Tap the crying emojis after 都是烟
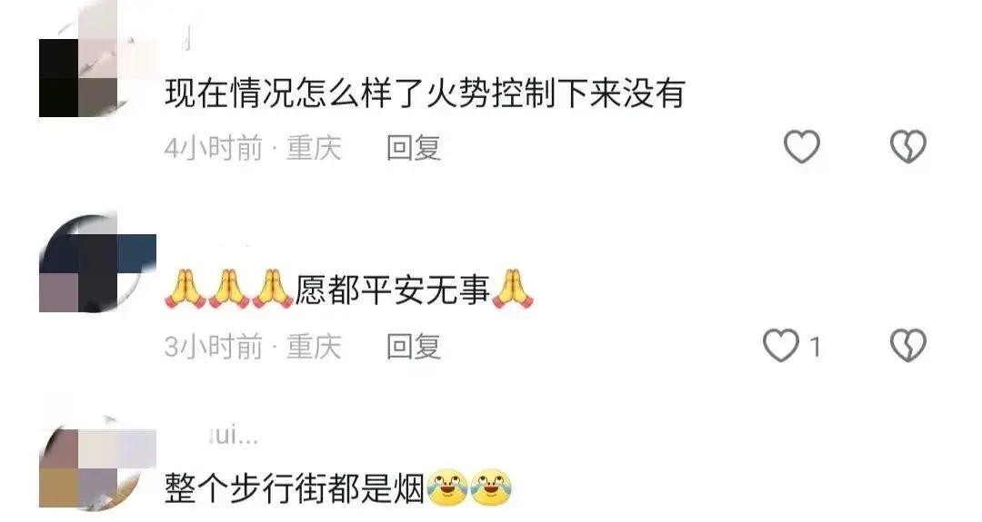This screenshot has width=982, height=522. (470, 488)
